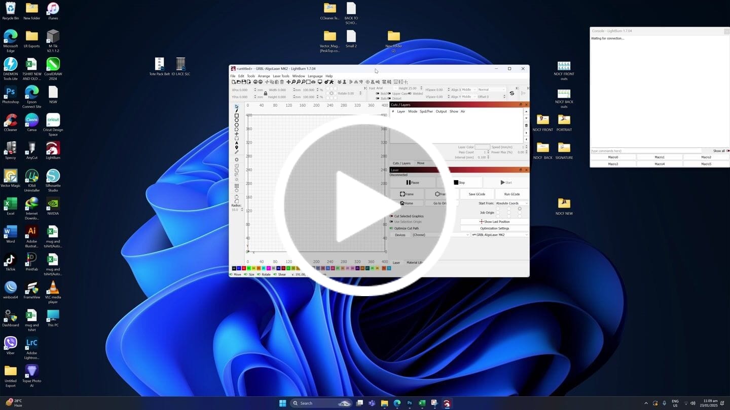The width and height of the screenshot is (730, 410).
Task: Toggle Welded text switch
Action: coord(410,94)
